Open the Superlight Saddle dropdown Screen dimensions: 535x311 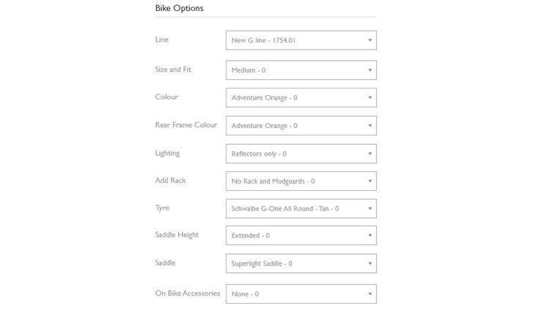300,263
